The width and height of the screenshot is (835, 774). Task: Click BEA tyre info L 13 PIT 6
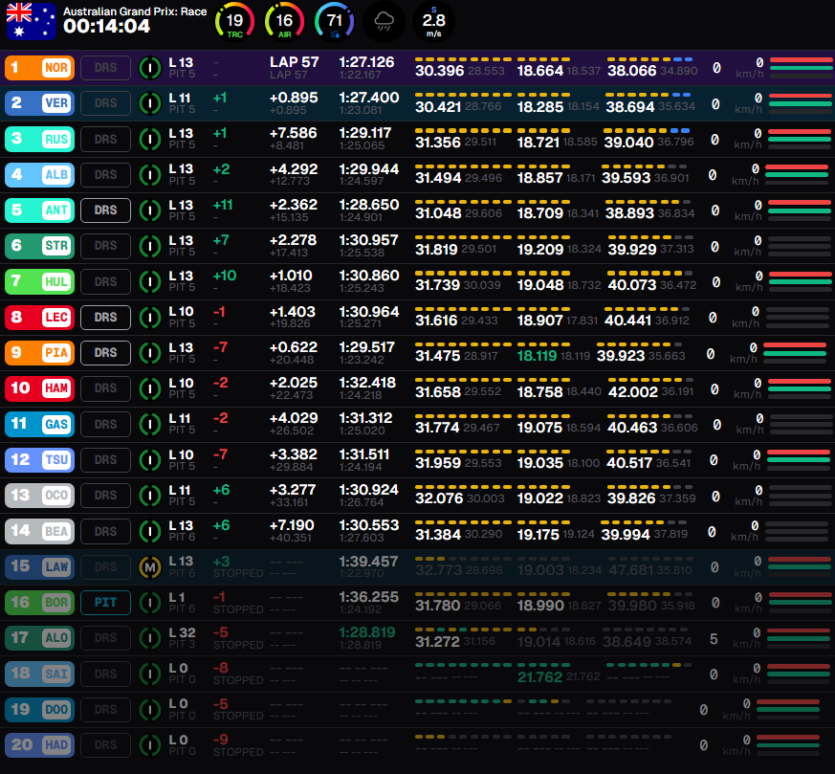point(182,531)
